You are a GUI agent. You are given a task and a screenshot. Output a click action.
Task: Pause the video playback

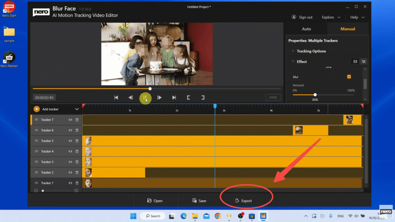click(x=145, y=98)
